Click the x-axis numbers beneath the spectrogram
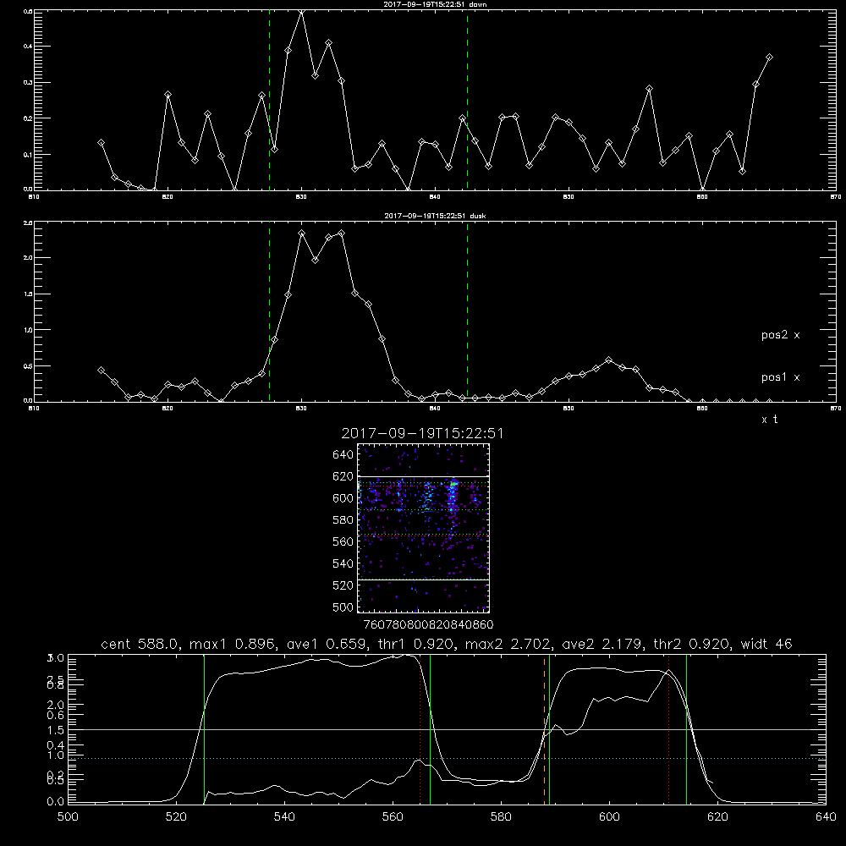Image resolution: width=846 pixels, height=846 pixels. point(428,624)
